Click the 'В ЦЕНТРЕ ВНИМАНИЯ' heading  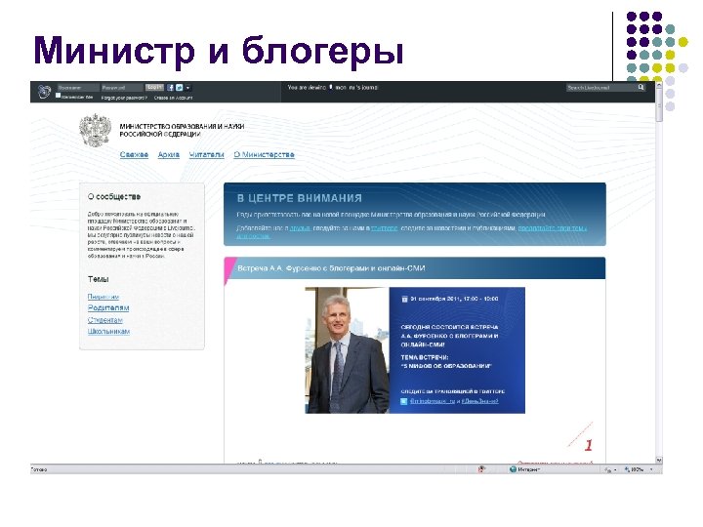tap(300, 198)
